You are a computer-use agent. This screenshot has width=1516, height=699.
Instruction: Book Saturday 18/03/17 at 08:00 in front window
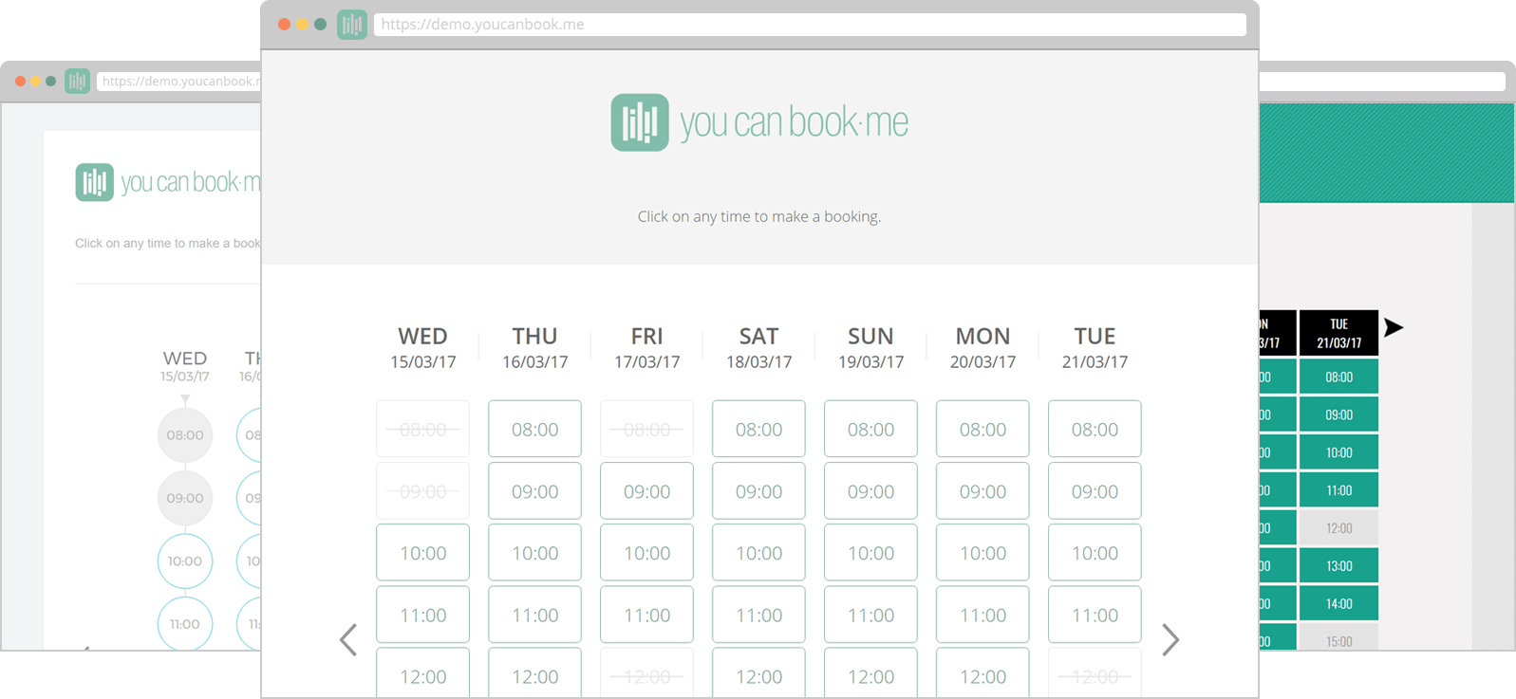(759, 429)
